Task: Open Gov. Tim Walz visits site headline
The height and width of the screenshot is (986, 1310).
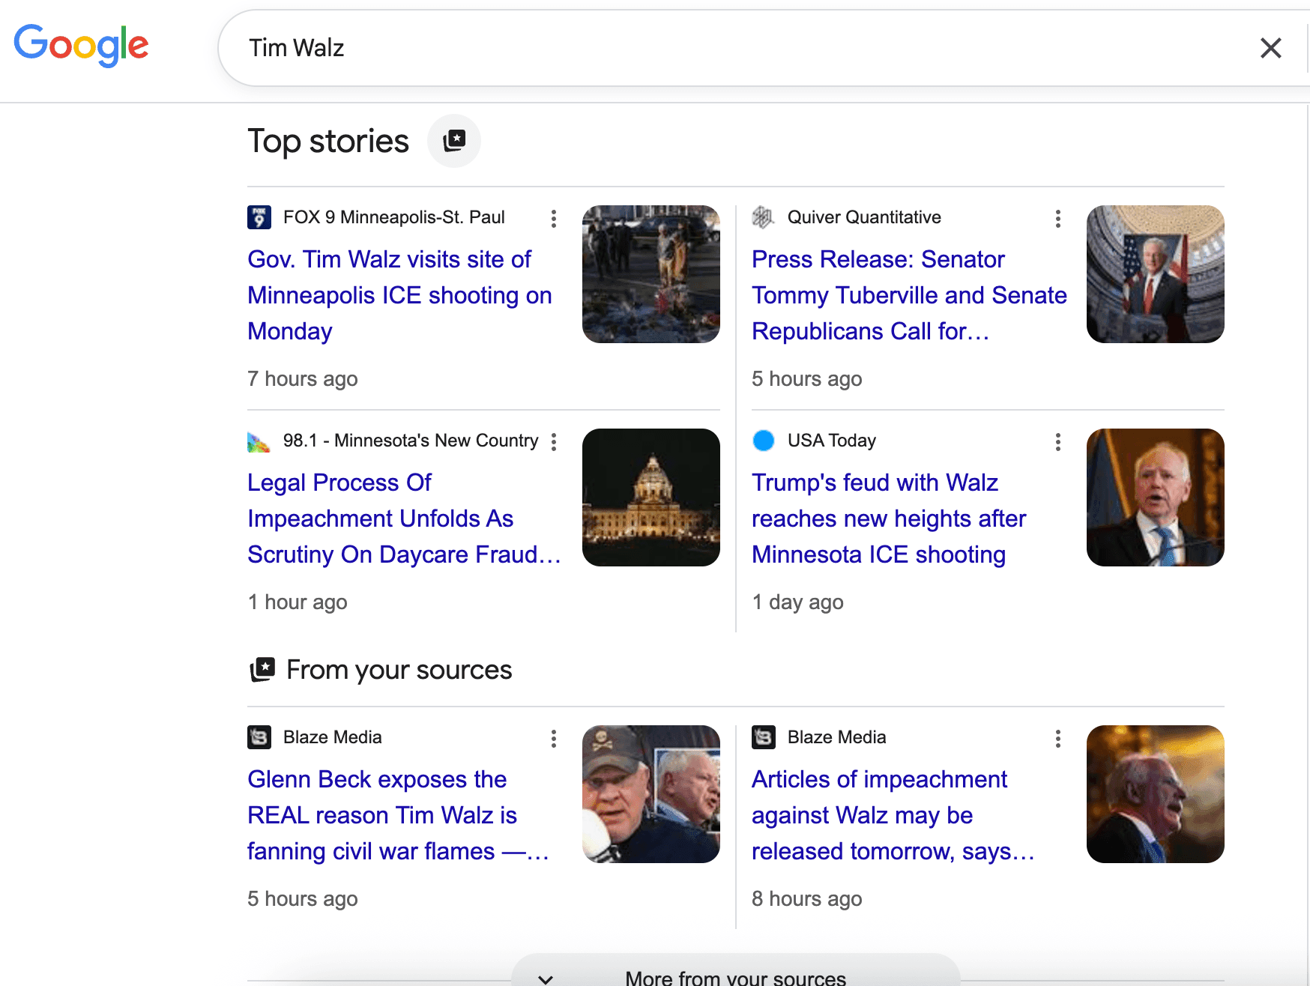Action: [x=399, y=295]
